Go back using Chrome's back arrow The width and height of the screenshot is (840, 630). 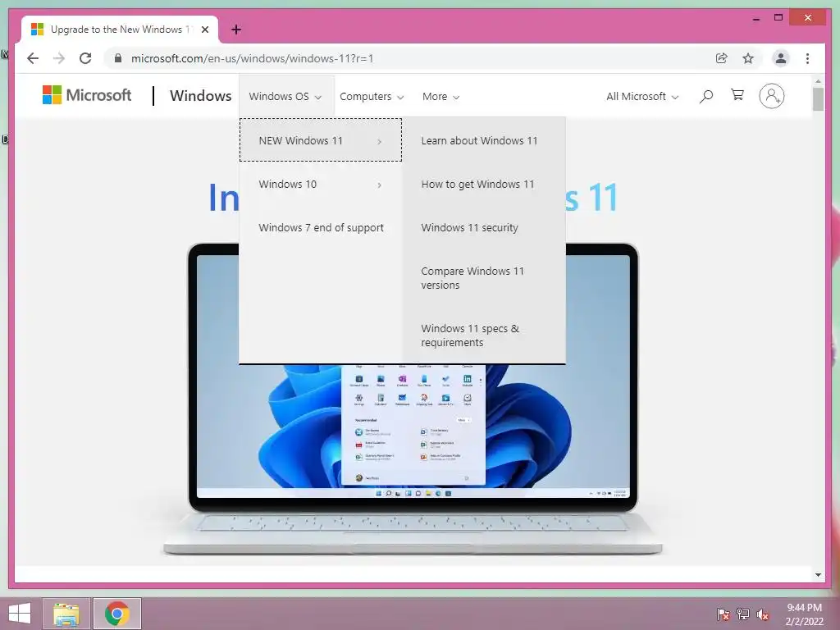[x=33, y=58]
